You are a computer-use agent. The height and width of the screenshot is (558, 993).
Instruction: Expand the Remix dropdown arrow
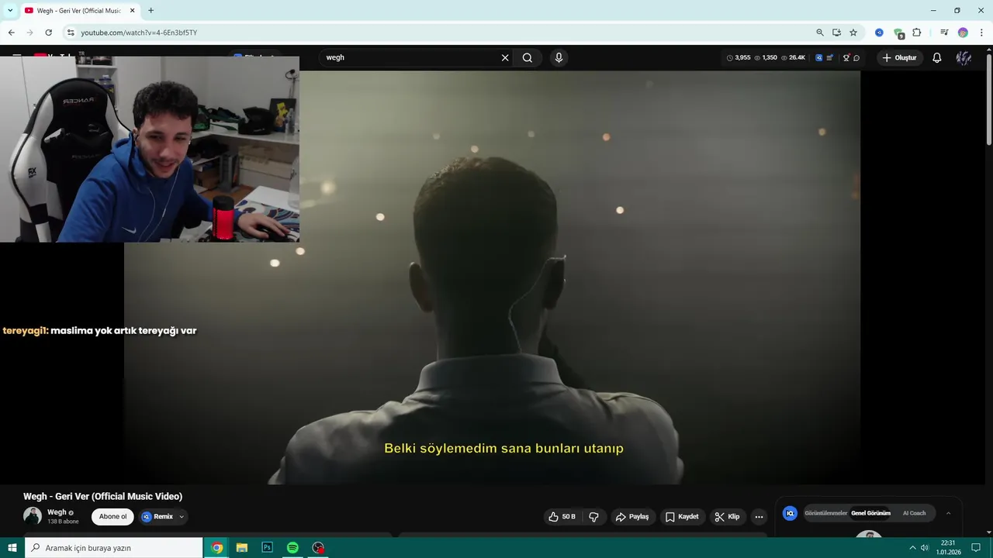point(182,517)
